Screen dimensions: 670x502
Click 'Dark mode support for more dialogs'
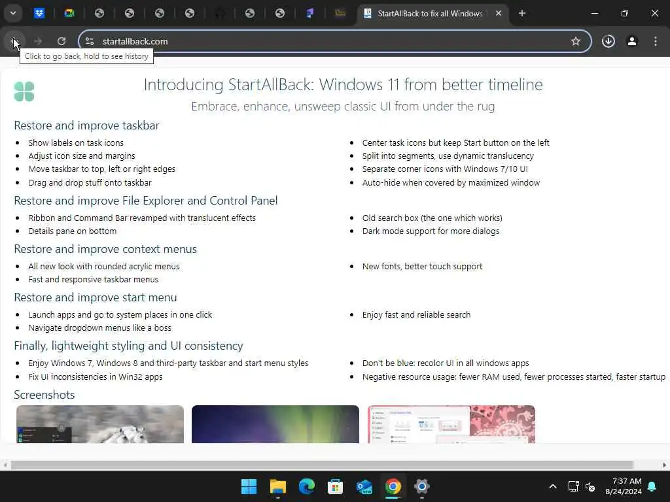431,231
